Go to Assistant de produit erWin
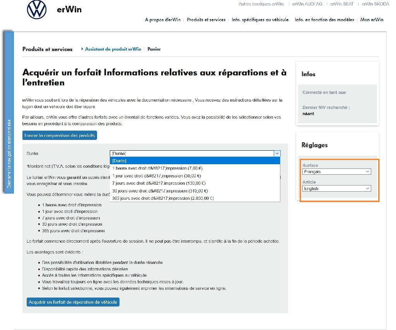Viewport: 396px width, 330px height. click(x=113, y=49)
